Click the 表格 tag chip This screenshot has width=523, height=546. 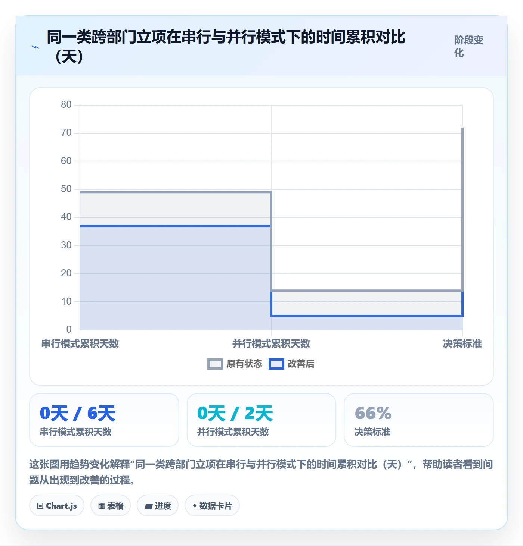click(111, 506)
